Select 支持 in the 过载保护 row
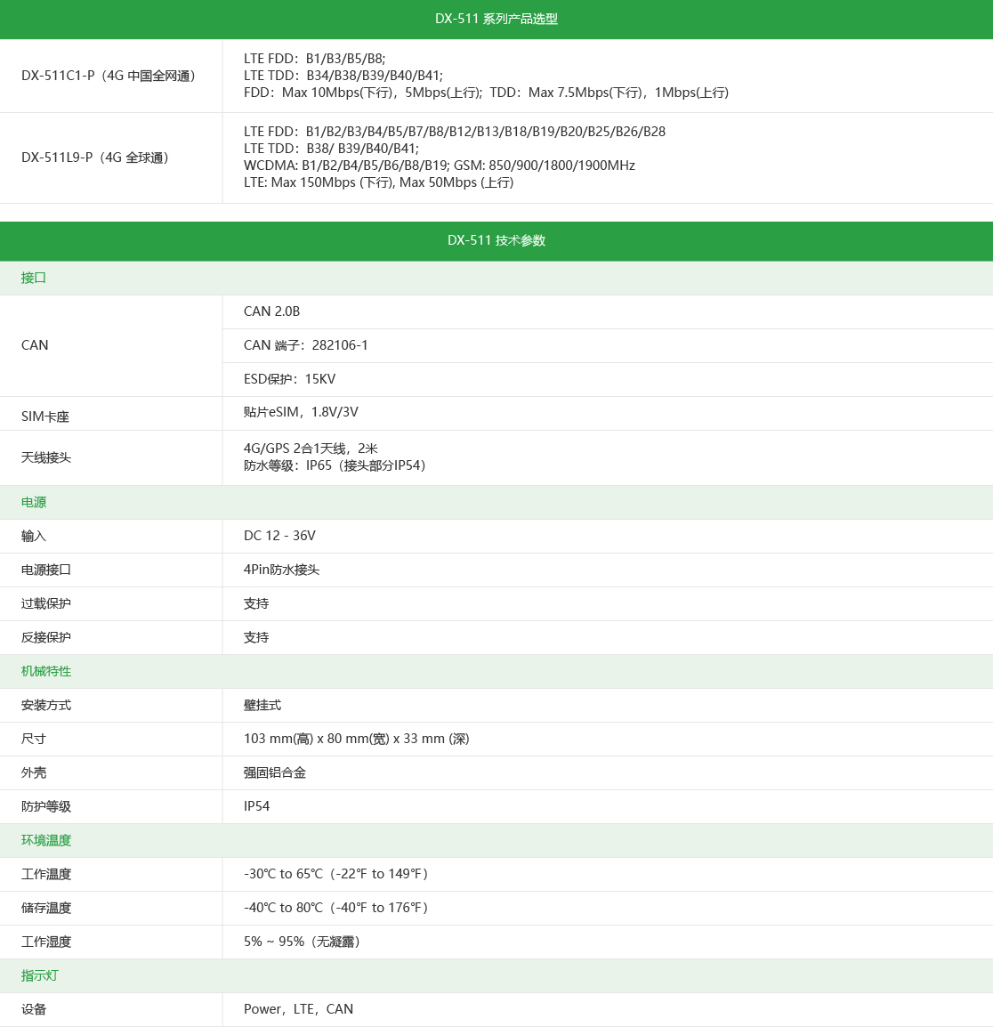This screenshot has height=1027, width=993. tap(256, 604)
